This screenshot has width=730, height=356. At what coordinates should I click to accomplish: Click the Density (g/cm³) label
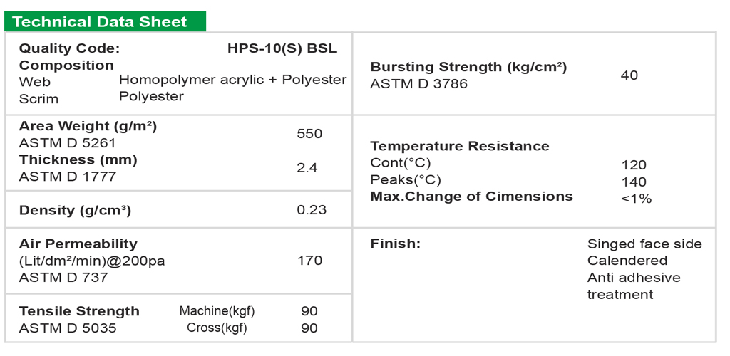coord(75,210)
